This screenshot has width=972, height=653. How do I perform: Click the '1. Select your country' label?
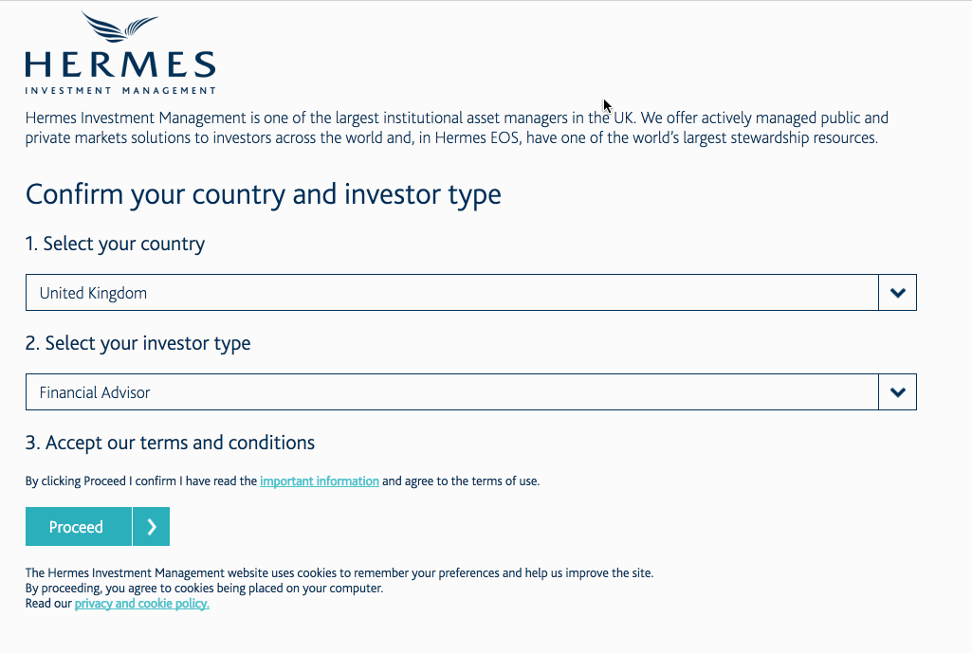(115, 244)
